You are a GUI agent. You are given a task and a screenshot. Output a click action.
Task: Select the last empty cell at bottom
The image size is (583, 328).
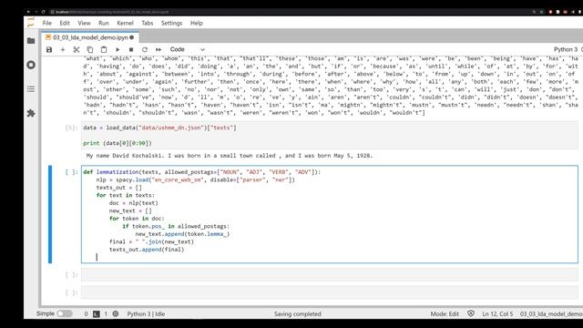[x=330, y=292]
